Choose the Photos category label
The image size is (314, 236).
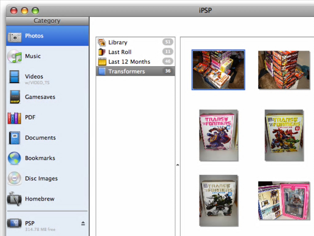34,36
